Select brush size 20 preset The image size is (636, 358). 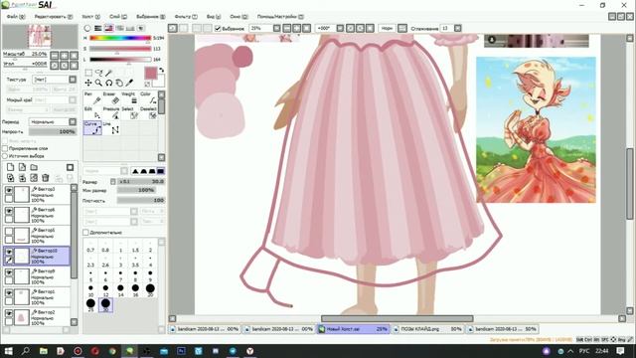[x=150, y=289]
